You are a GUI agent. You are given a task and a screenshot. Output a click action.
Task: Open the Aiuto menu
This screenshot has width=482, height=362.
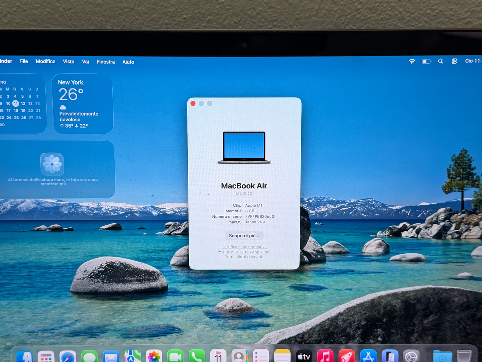(x=128, y=62)
